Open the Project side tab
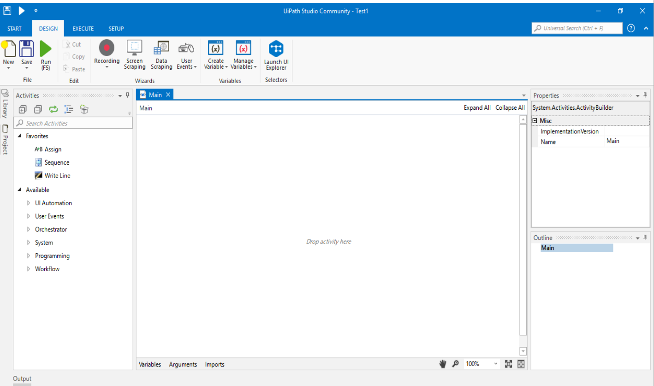 (5, 140)
